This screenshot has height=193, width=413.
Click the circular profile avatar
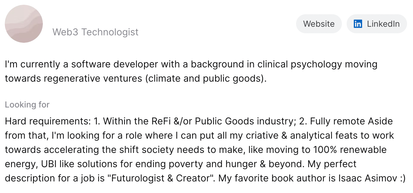point(24,24)
